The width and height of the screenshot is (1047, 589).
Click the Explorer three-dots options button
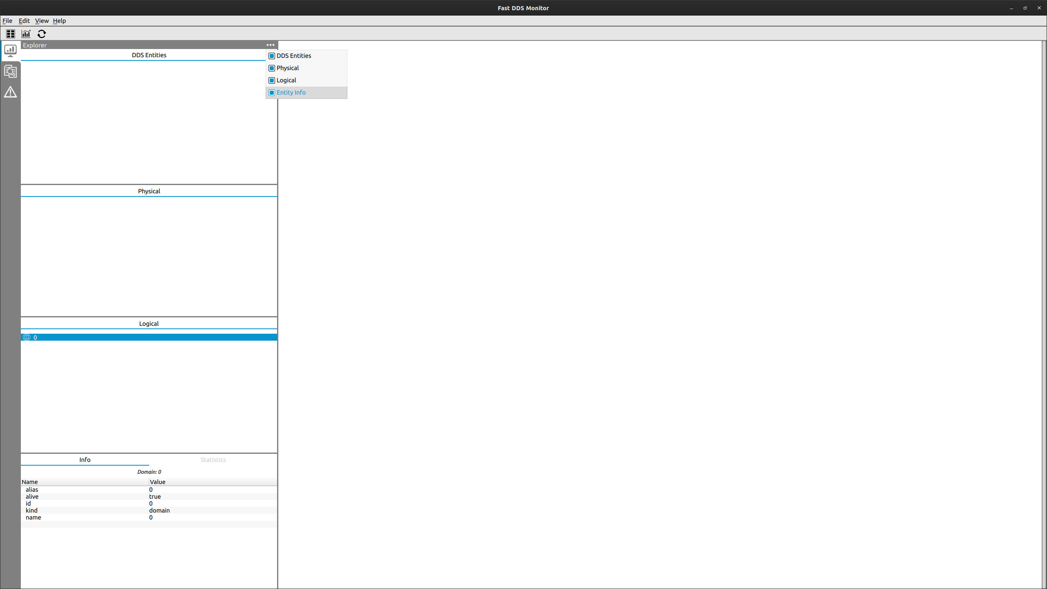[271, 45]
